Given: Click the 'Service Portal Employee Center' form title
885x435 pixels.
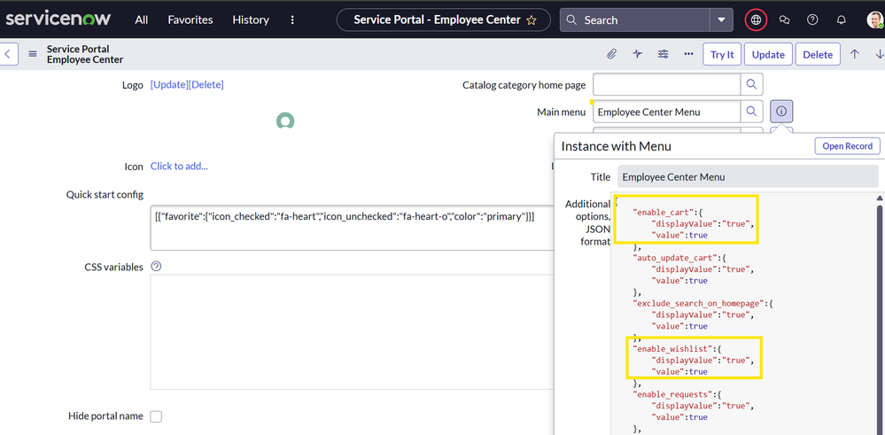Looking at the screenshot, I should coord(85,54).
